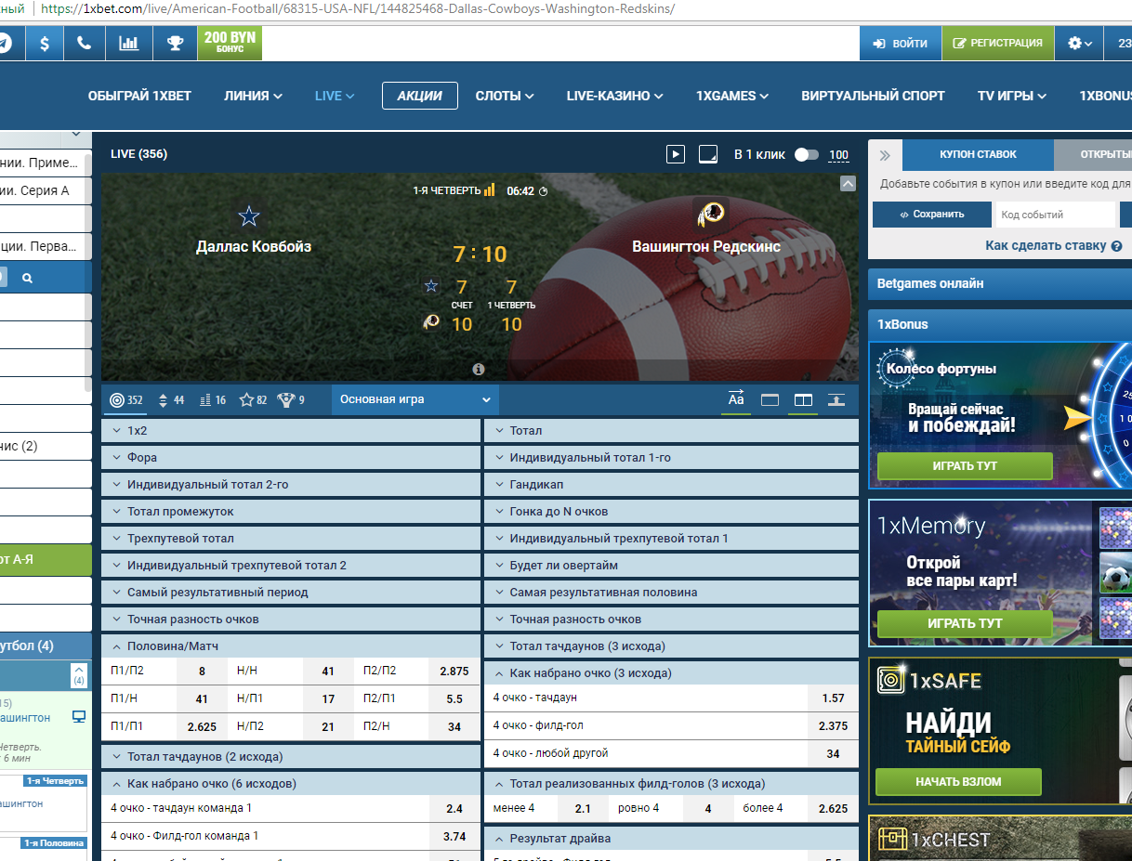Expand the Будет ли овертайм section
Screen dimensions: 1132x861
click(671, 566)
